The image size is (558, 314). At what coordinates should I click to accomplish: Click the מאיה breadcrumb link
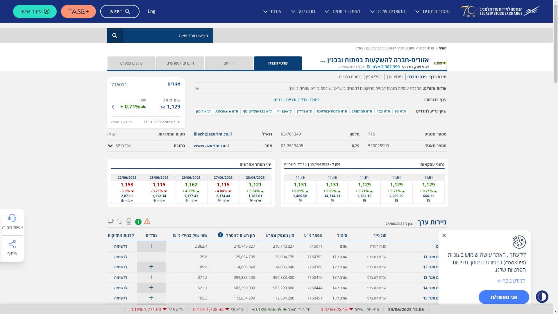(x=443, y=48)
